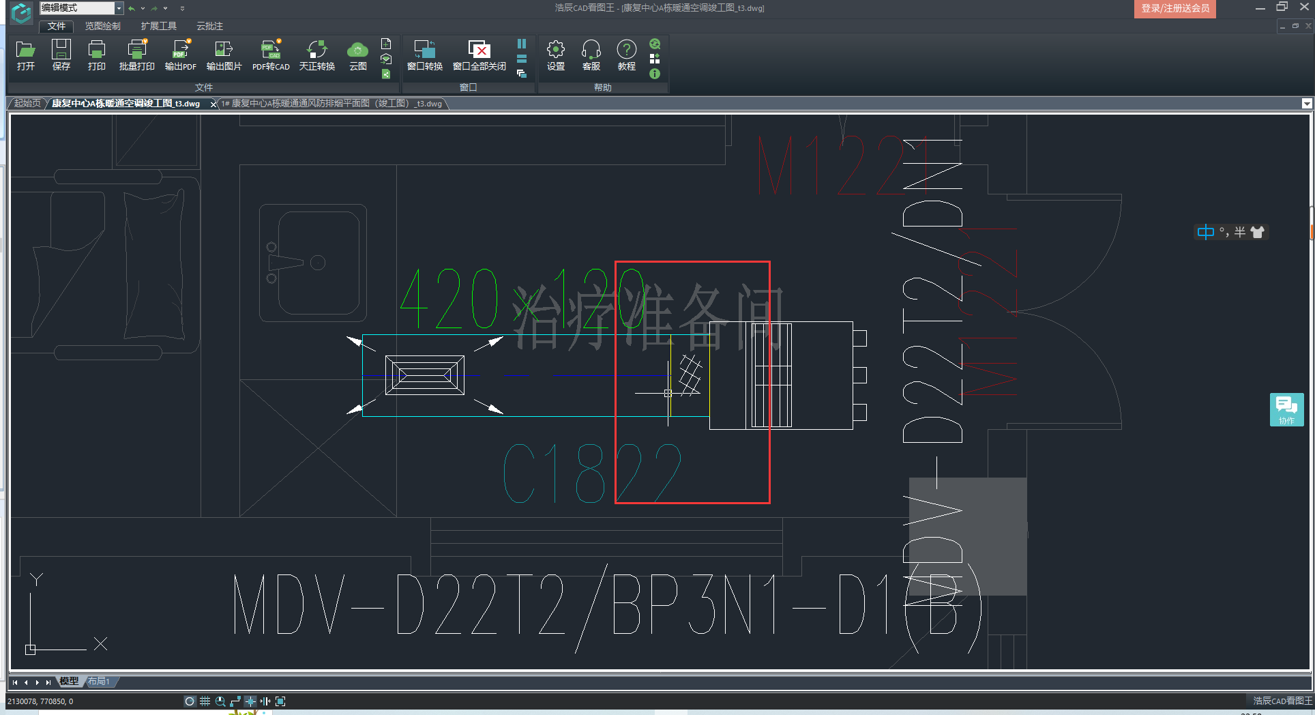
Task: Go to previous layout tab arrow
Action: (26, 682)
